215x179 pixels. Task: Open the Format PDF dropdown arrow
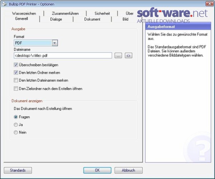coord(55,43)
